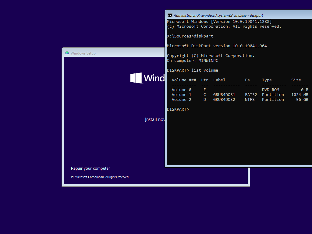This screenshot has width=312, height=234.
Task: Click the "Volume 1" row entry
Action: [182, 95]
